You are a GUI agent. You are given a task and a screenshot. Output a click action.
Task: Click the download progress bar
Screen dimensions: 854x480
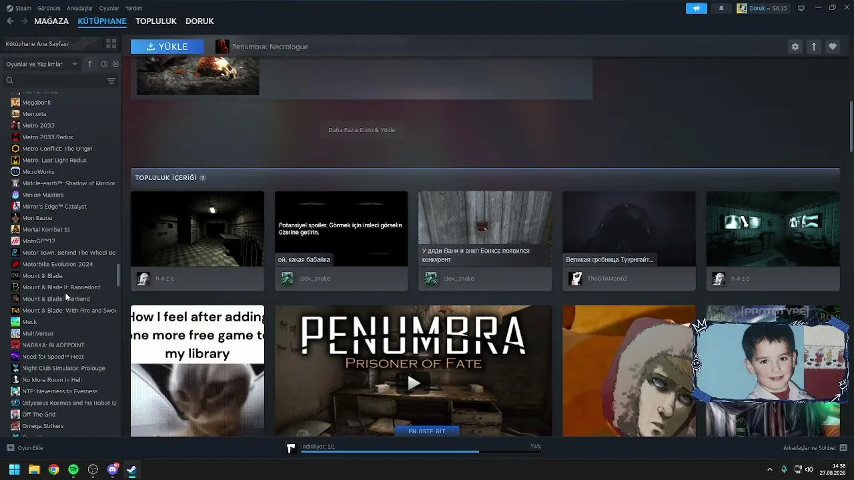420,452
